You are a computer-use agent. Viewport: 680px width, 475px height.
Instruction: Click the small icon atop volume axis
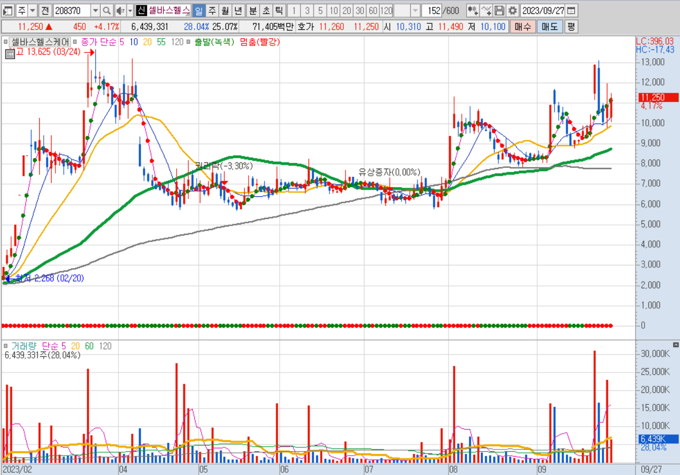point(676,345)
